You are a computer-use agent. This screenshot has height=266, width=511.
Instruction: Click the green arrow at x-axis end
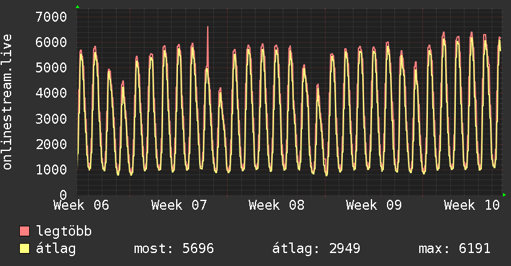pos(504,195)
